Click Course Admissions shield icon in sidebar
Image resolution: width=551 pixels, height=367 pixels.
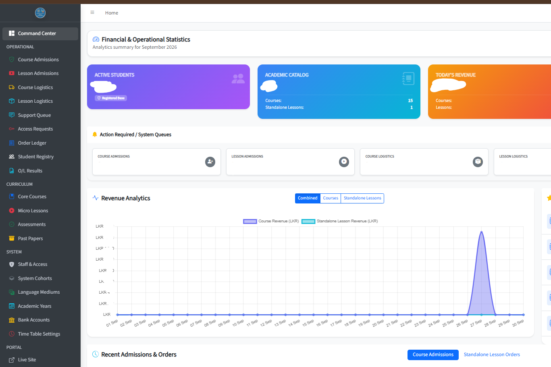click(12, 60)
